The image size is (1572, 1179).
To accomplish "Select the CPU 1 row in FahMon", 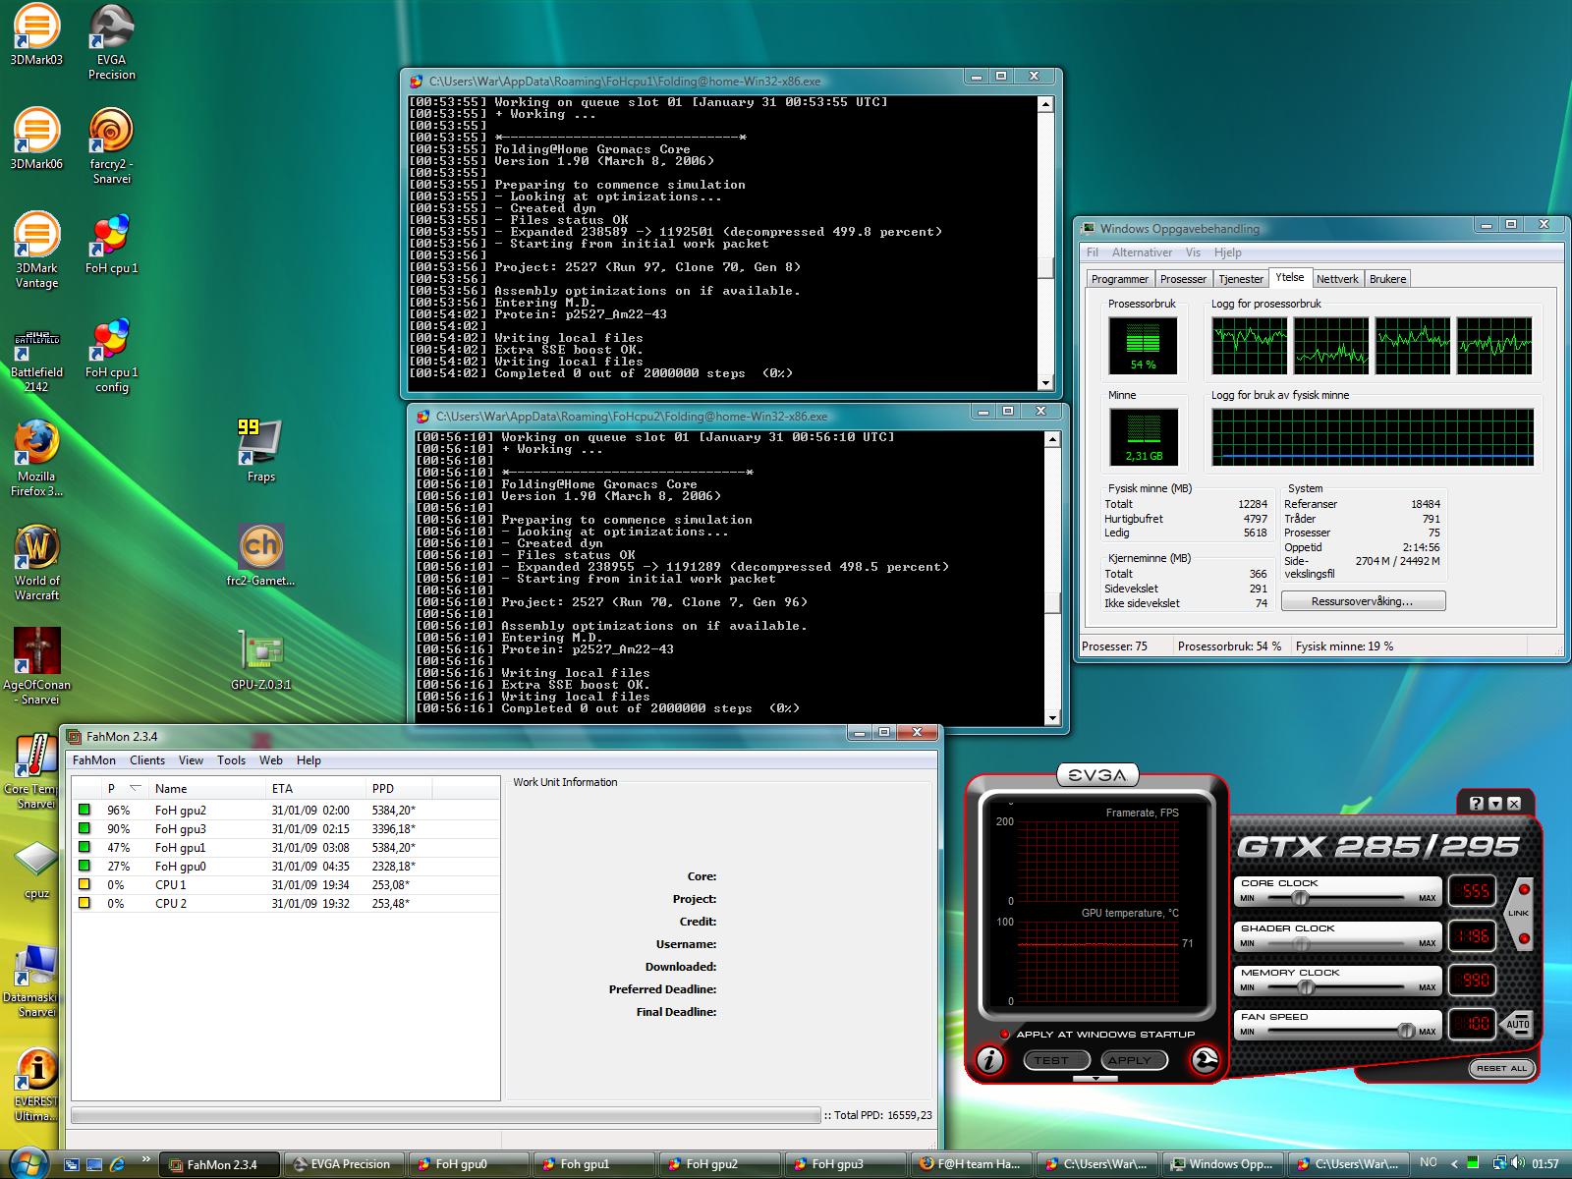I will [286, 884].
